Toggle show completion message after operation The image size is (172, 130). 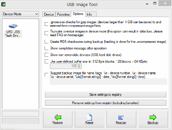(x=46, y=48)
